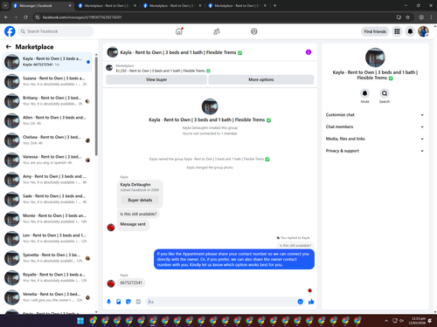
Task: Open the emoji picker in message box
Action: 301,302
